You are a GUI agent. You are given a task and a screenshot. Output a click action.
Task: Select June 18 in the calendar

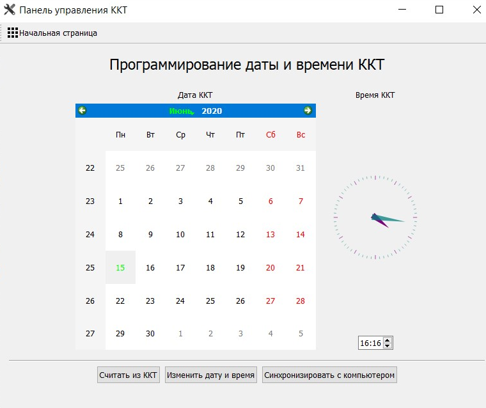(x=210, y=267)
